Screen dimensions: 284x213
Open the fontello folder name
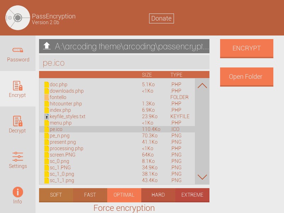coord(58,97)
